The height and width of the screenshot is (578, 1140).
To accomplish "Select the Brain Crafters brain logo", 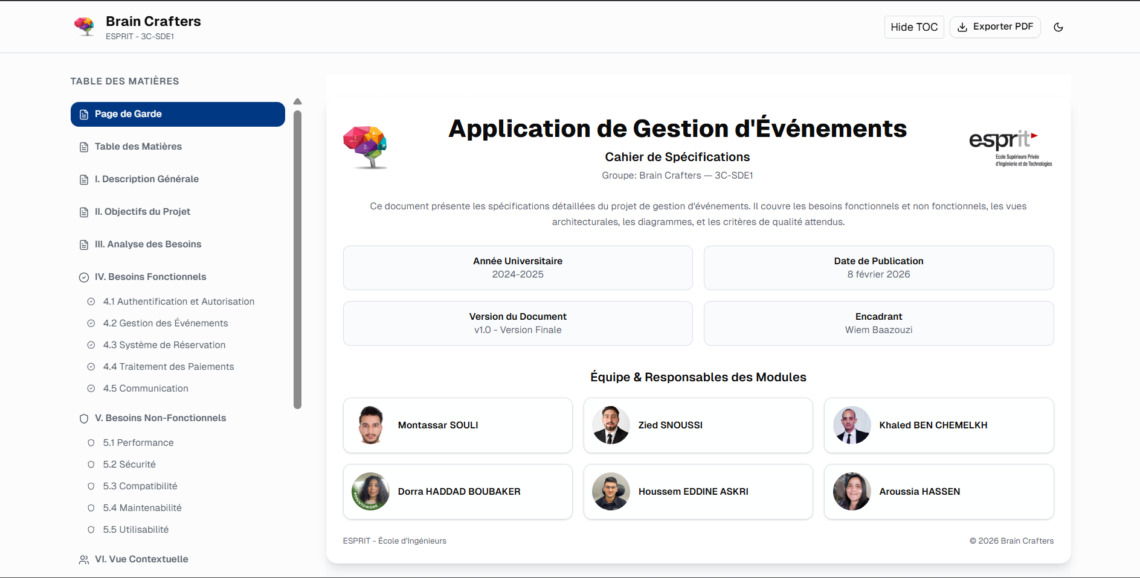I will click(85, 26).
